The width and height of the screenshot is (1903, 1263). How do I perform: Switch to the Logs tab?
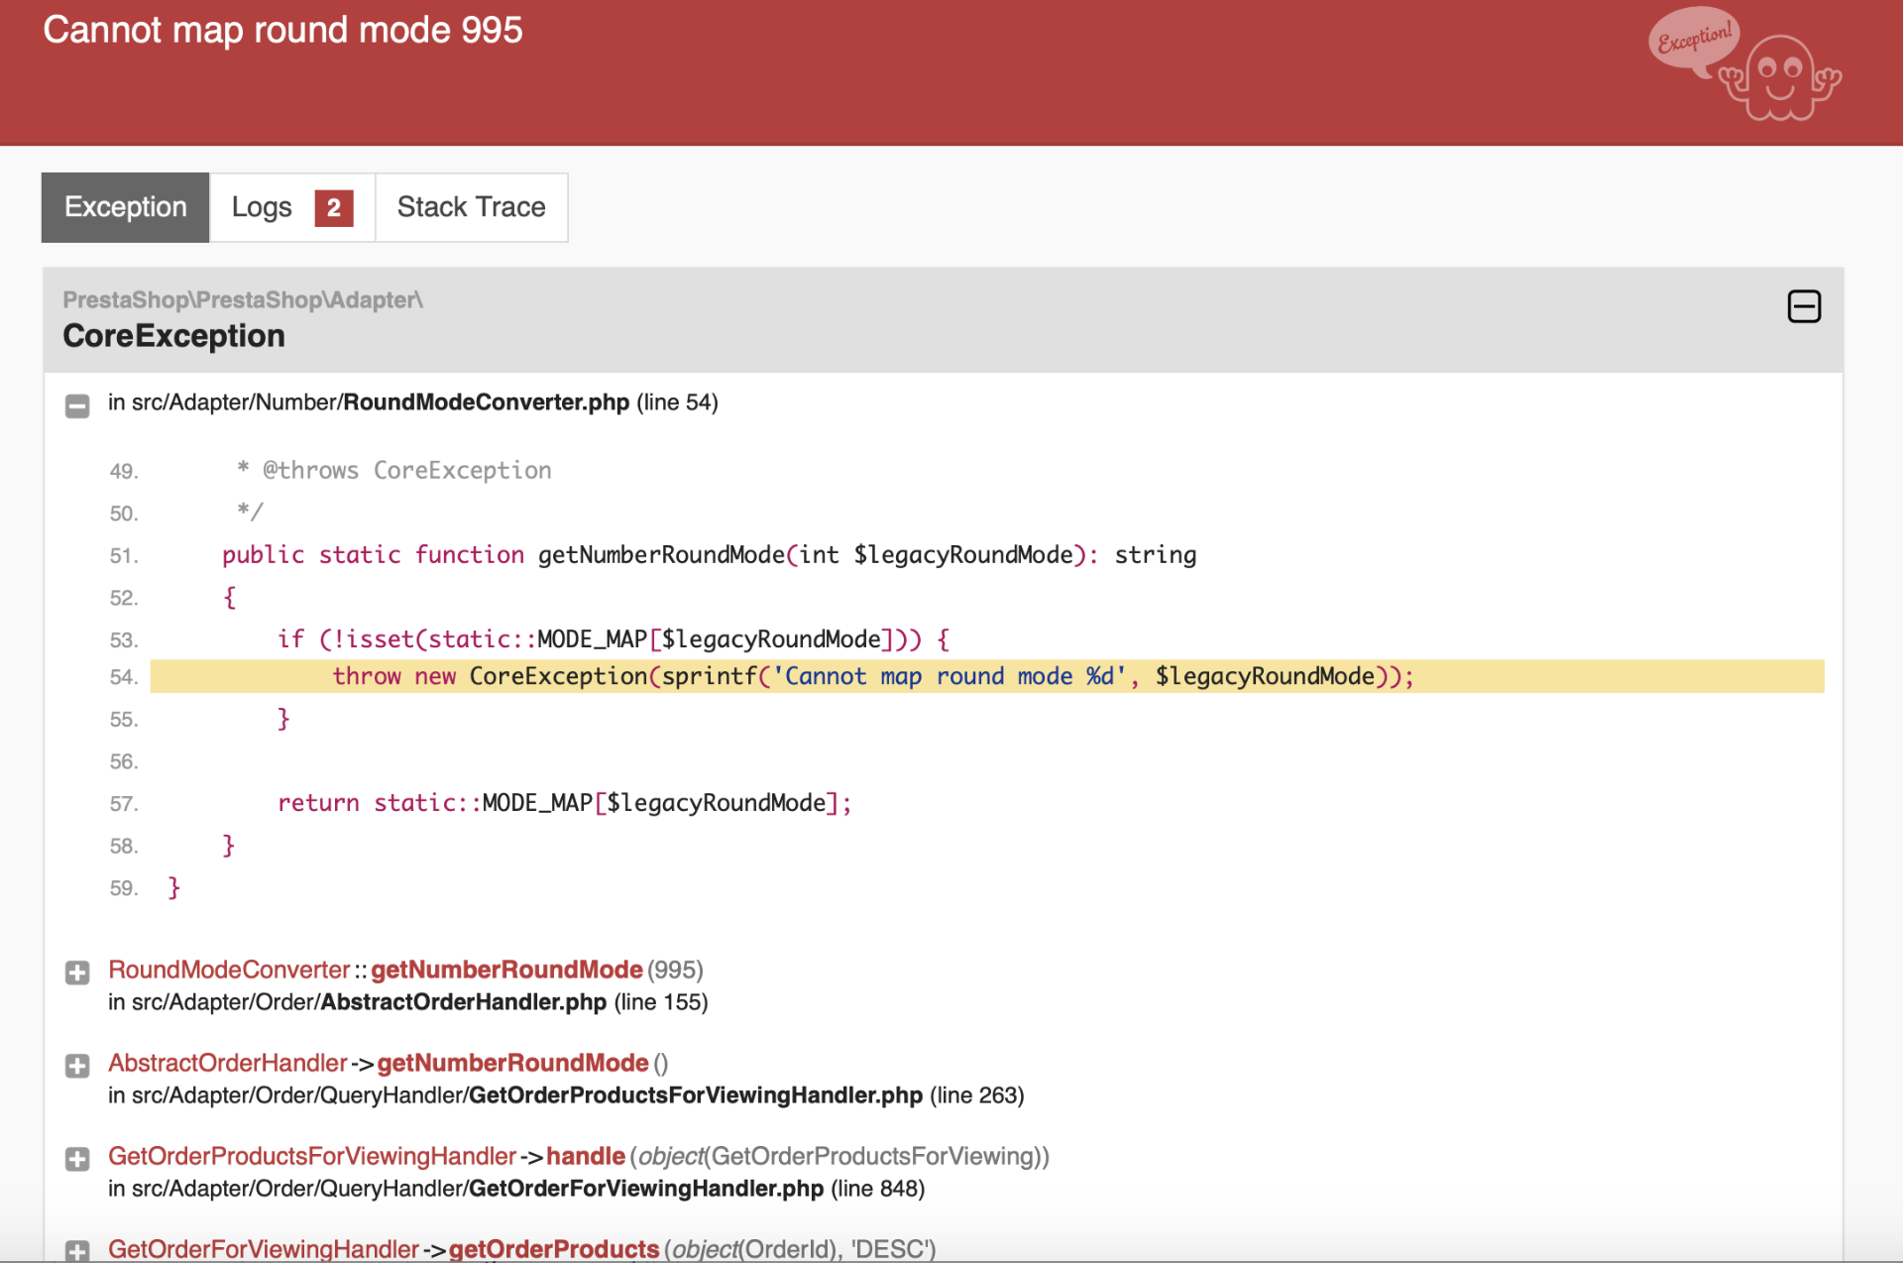point(262,207)
